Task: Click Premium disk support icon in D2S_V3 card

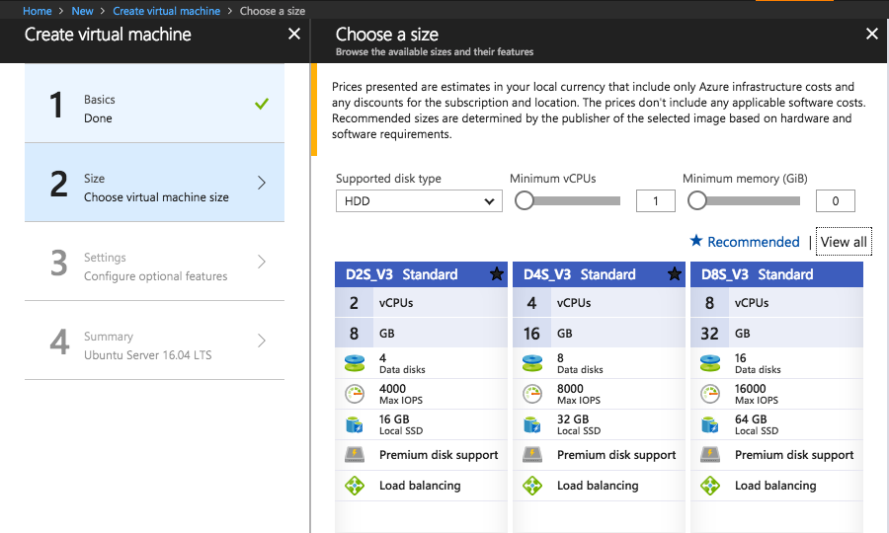Action: click(x=355, y=455)
